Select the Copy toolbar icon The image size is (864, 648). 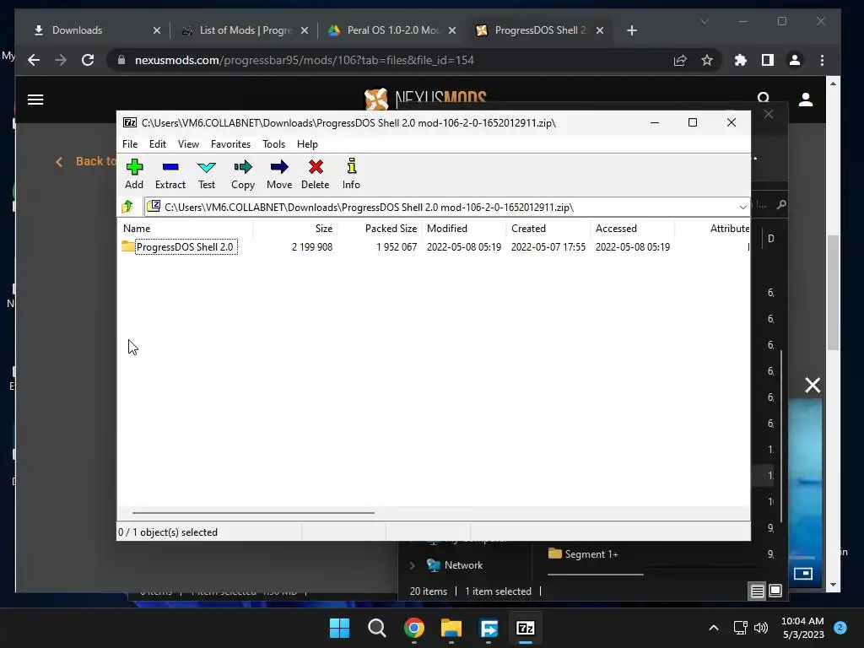point(243,174)
